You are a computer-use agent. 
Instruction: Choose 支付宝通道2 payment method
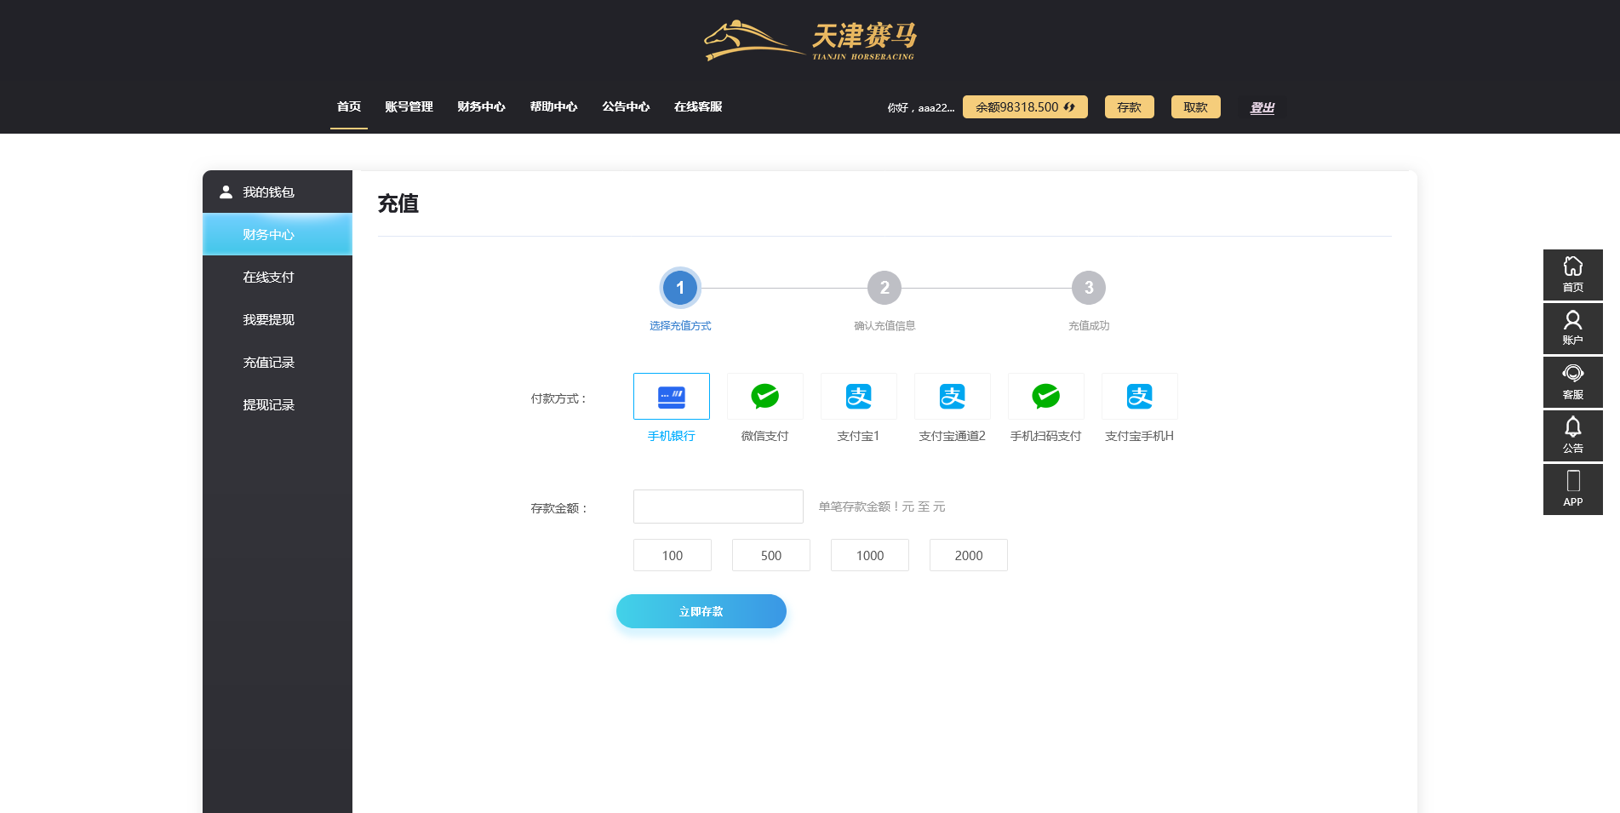point(952,396)
